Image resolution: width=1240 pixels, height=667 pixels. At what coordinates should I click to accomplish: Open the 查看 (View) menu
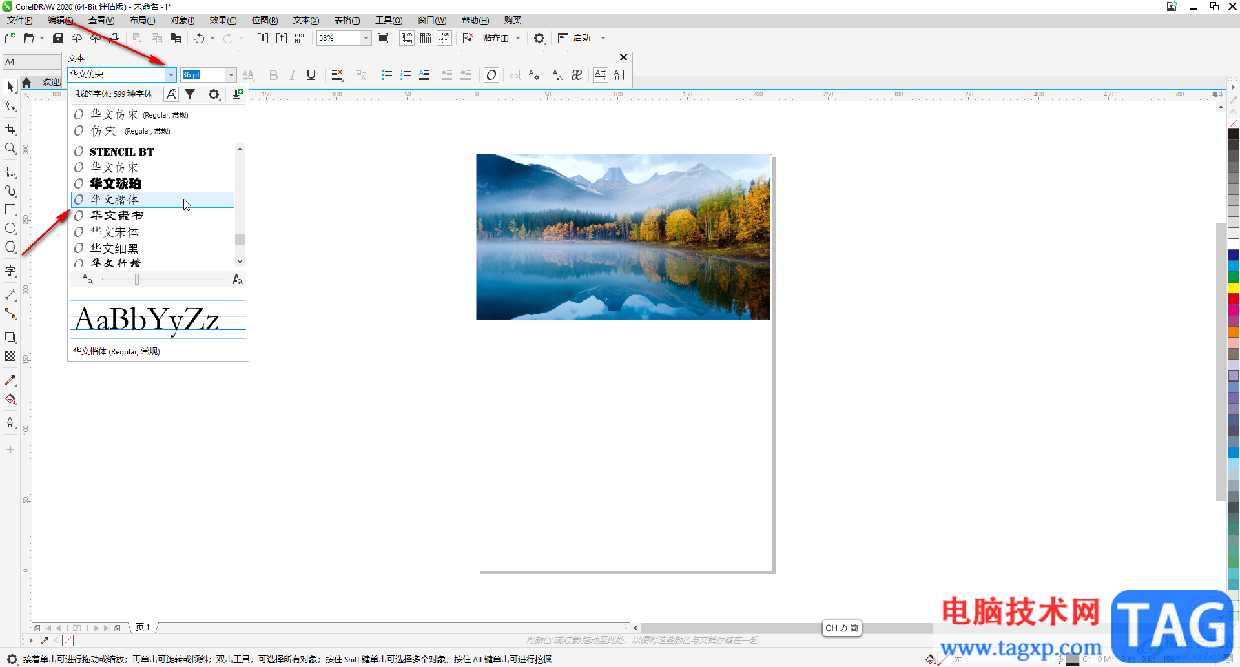(x=101, y=20)
